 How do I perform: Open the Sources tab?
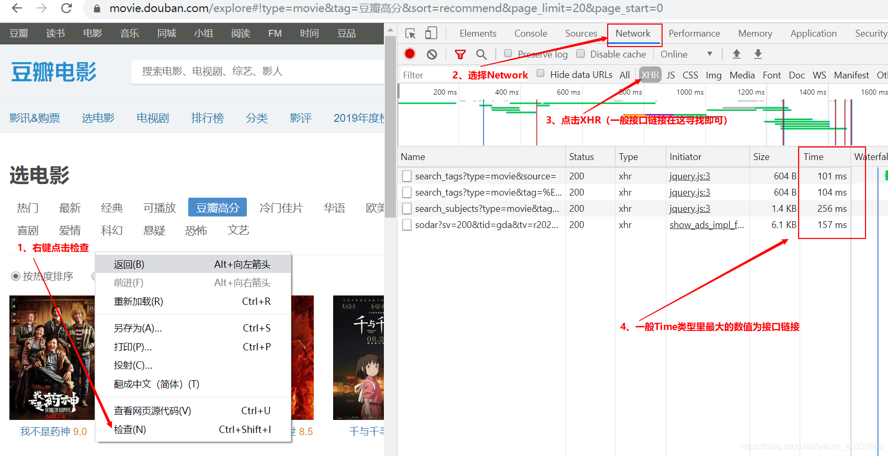pos(581,33)
